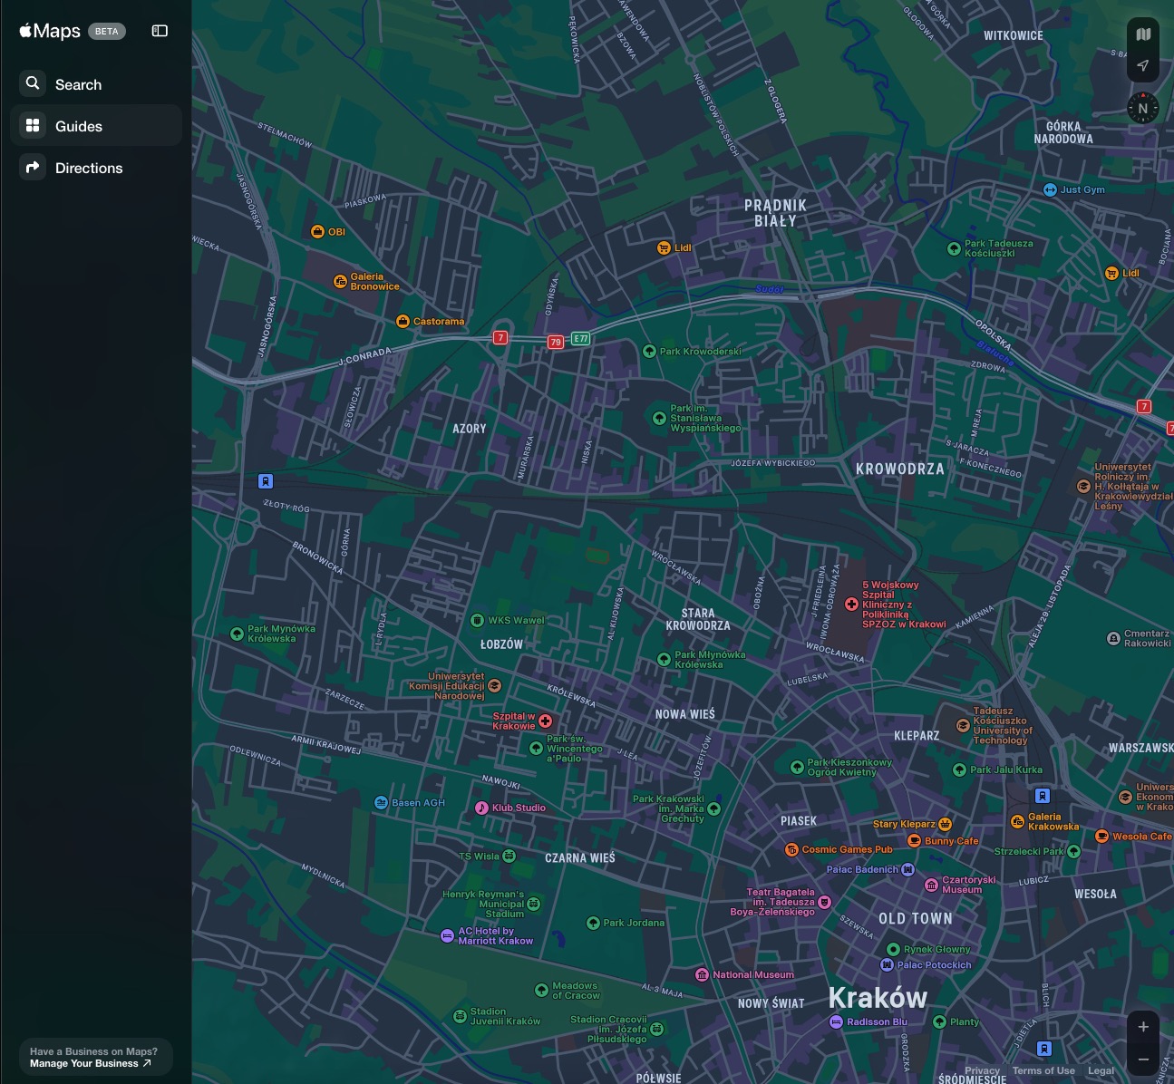Click the red route 79 shield
Viewport: 1174px width, 1084px height.
556,342
